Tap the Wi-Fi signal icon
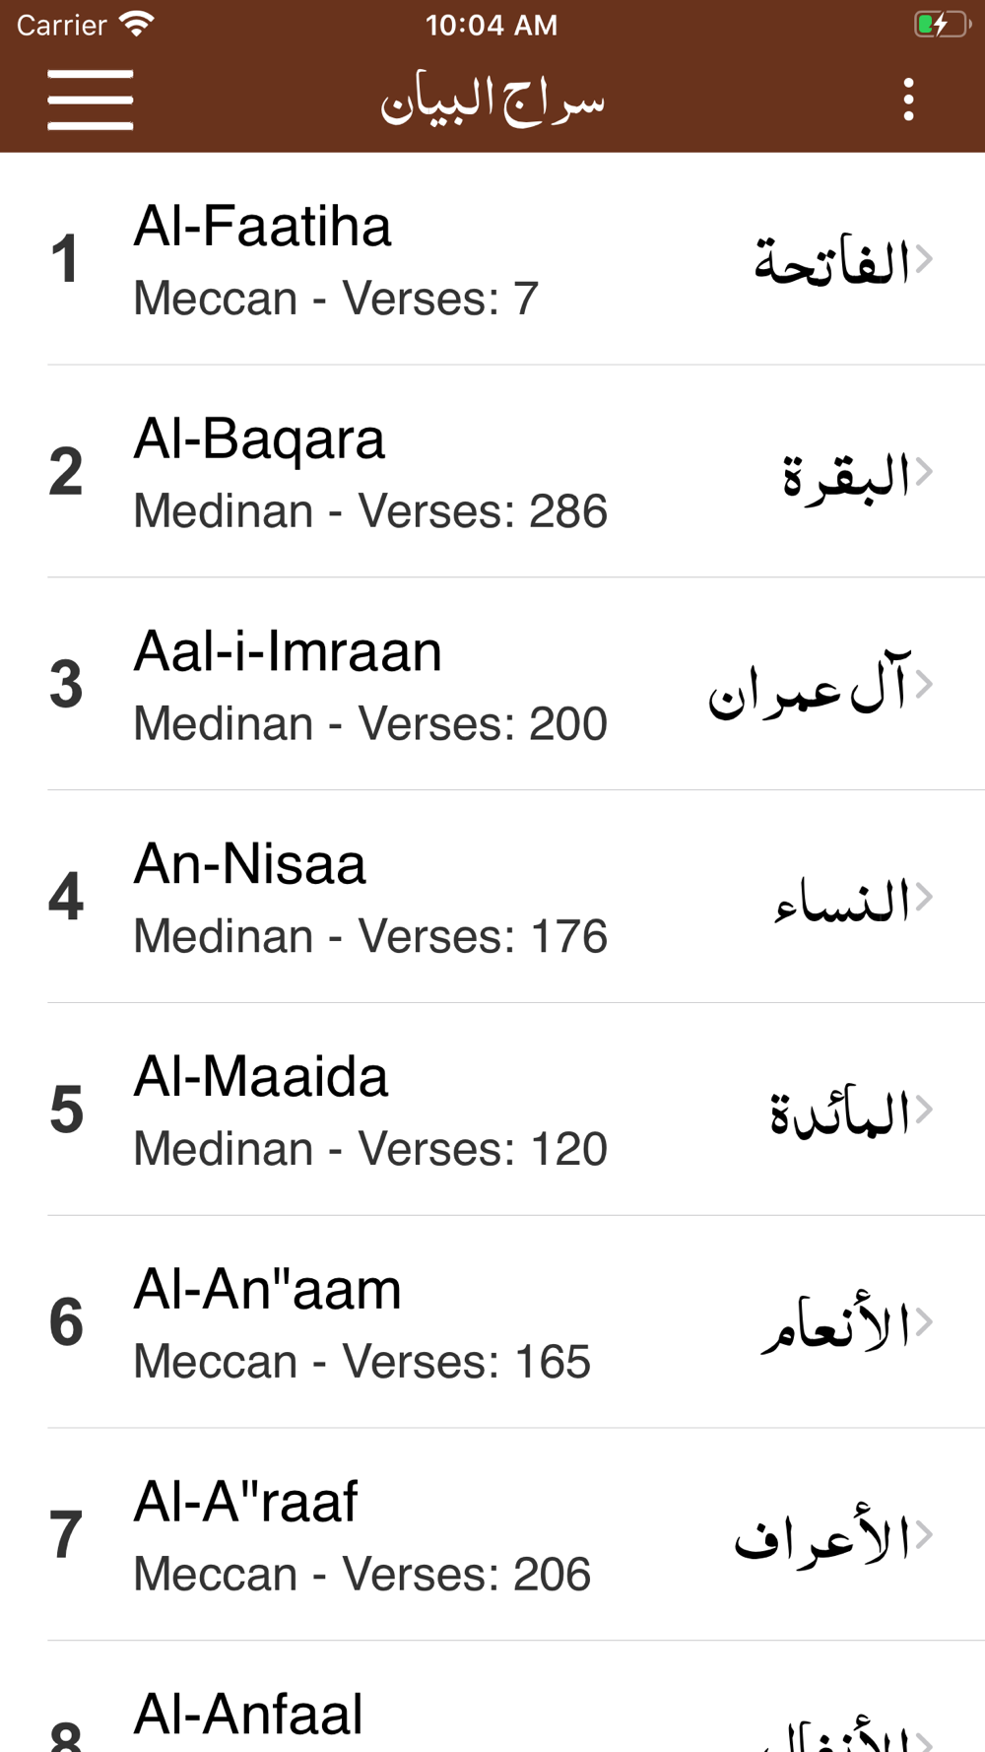 coord(137,25)
